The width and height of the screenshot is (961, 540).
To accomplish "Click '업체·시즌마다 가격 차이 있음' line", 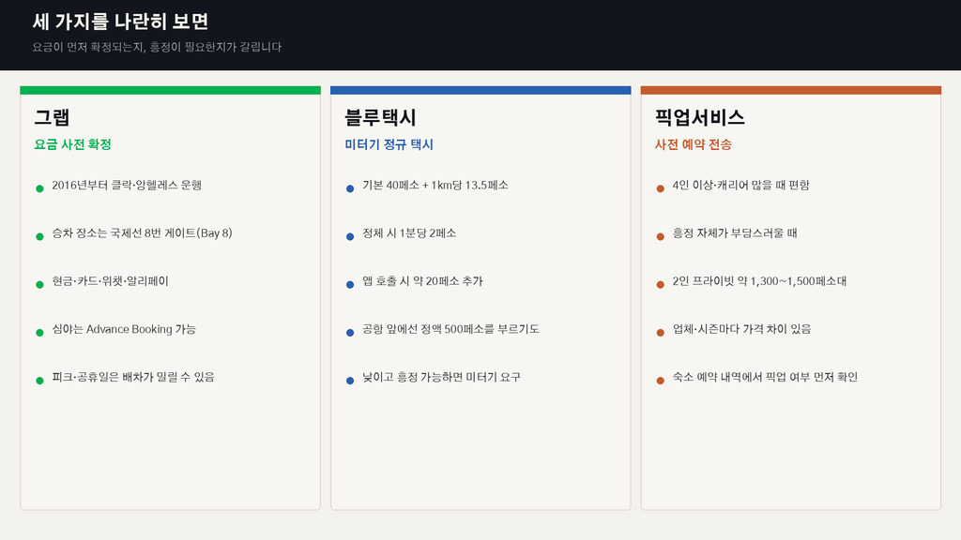I will (741, 329).
